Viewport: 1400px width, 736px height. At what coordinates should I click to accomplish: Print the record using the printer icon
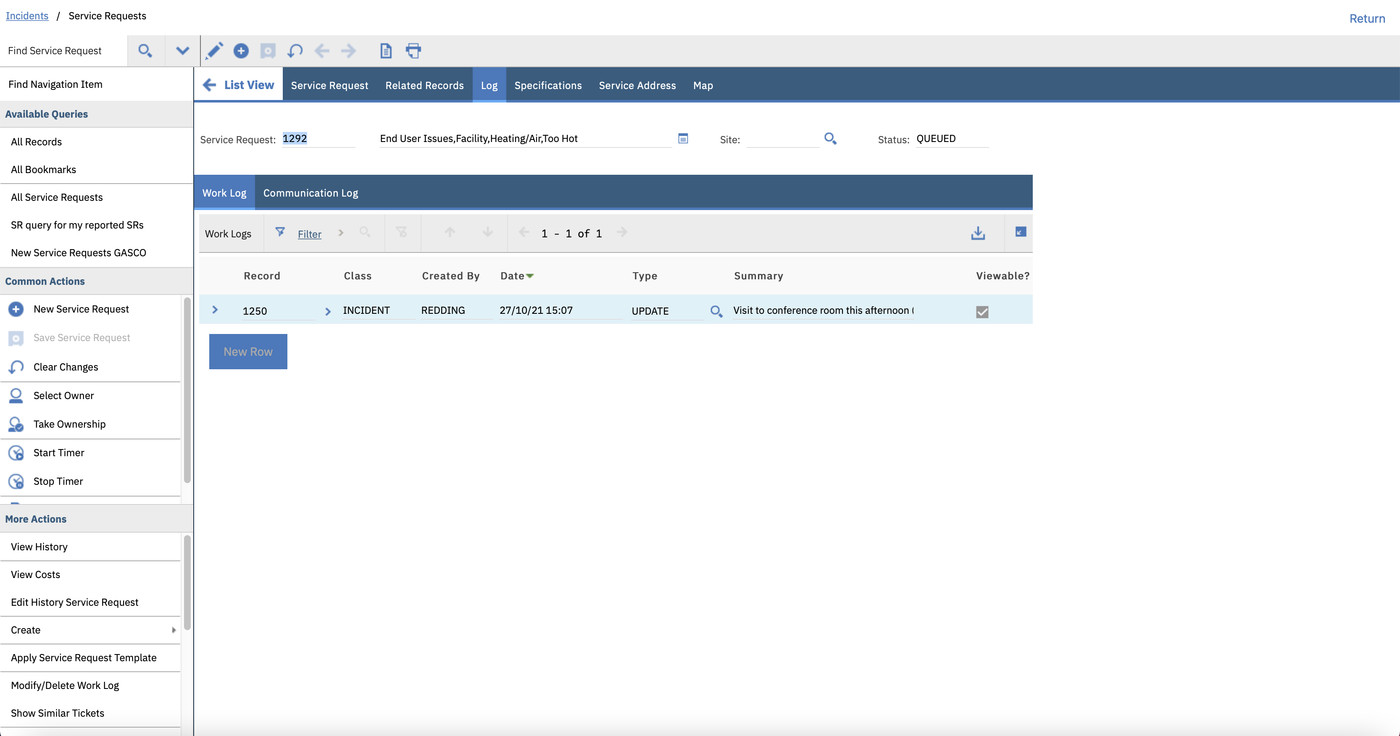click(x=413, y=50)
